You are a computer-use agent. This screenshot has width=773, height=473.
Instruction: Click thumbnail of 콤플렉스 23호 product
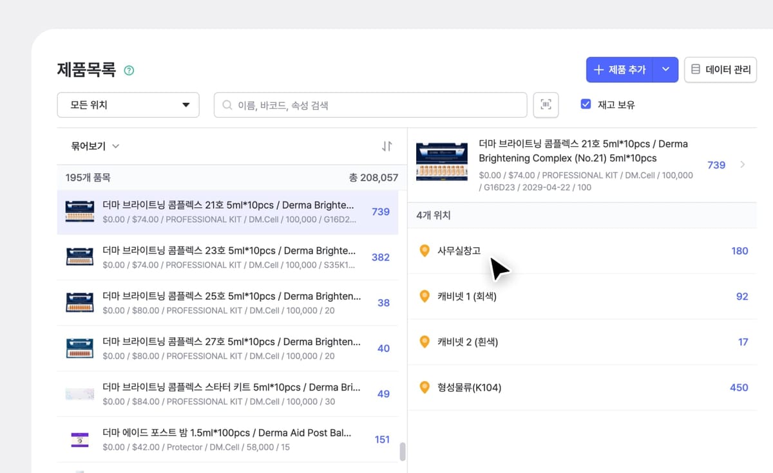pos(80,257)
